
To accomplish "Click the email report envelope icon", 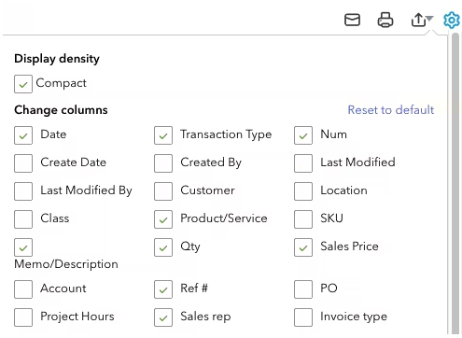I will point(352,20).
